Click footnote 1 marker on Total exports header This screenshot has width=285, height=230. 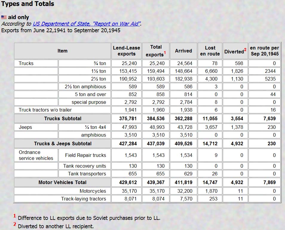165,53
